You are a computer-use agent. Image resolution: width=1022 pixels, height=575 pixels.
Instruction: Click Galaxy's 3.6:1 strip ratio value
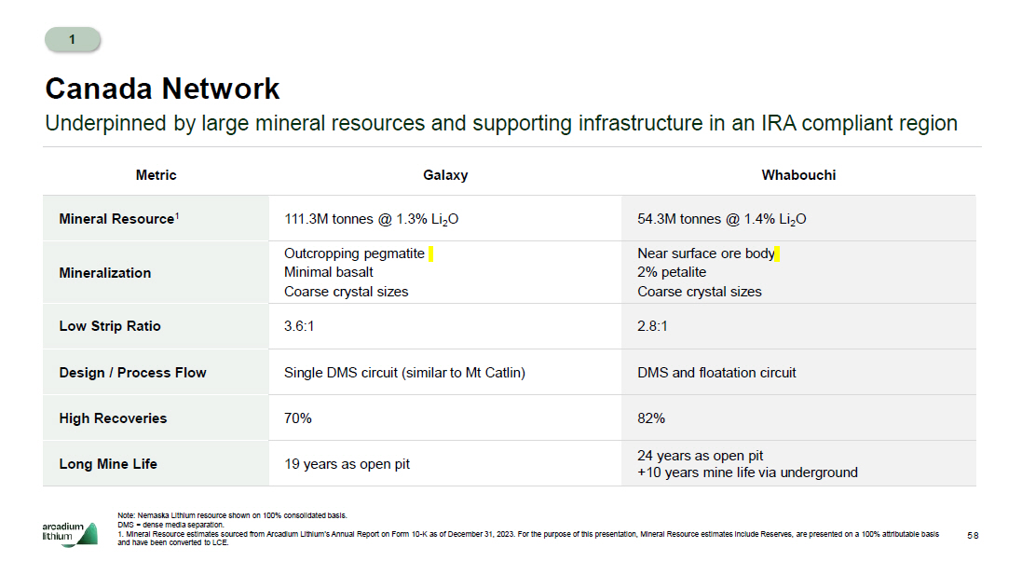coord(298,326)
